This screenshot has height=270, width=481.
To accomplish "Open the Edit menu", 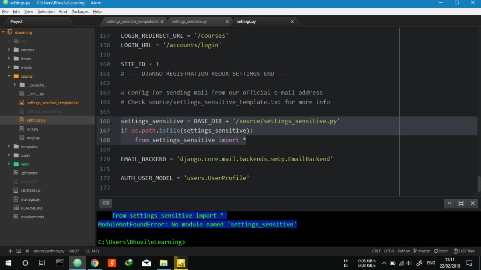I will (16, 12).
